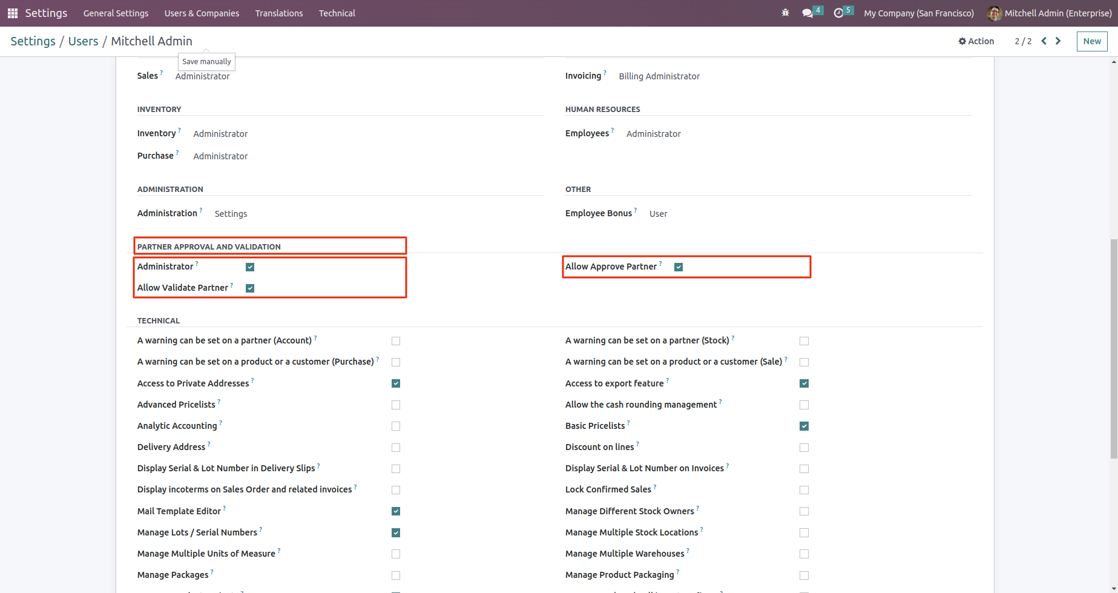Open the apps grid menu icon
The image size is (1118, 593).
pyautogui.click(x=12, y=13)
